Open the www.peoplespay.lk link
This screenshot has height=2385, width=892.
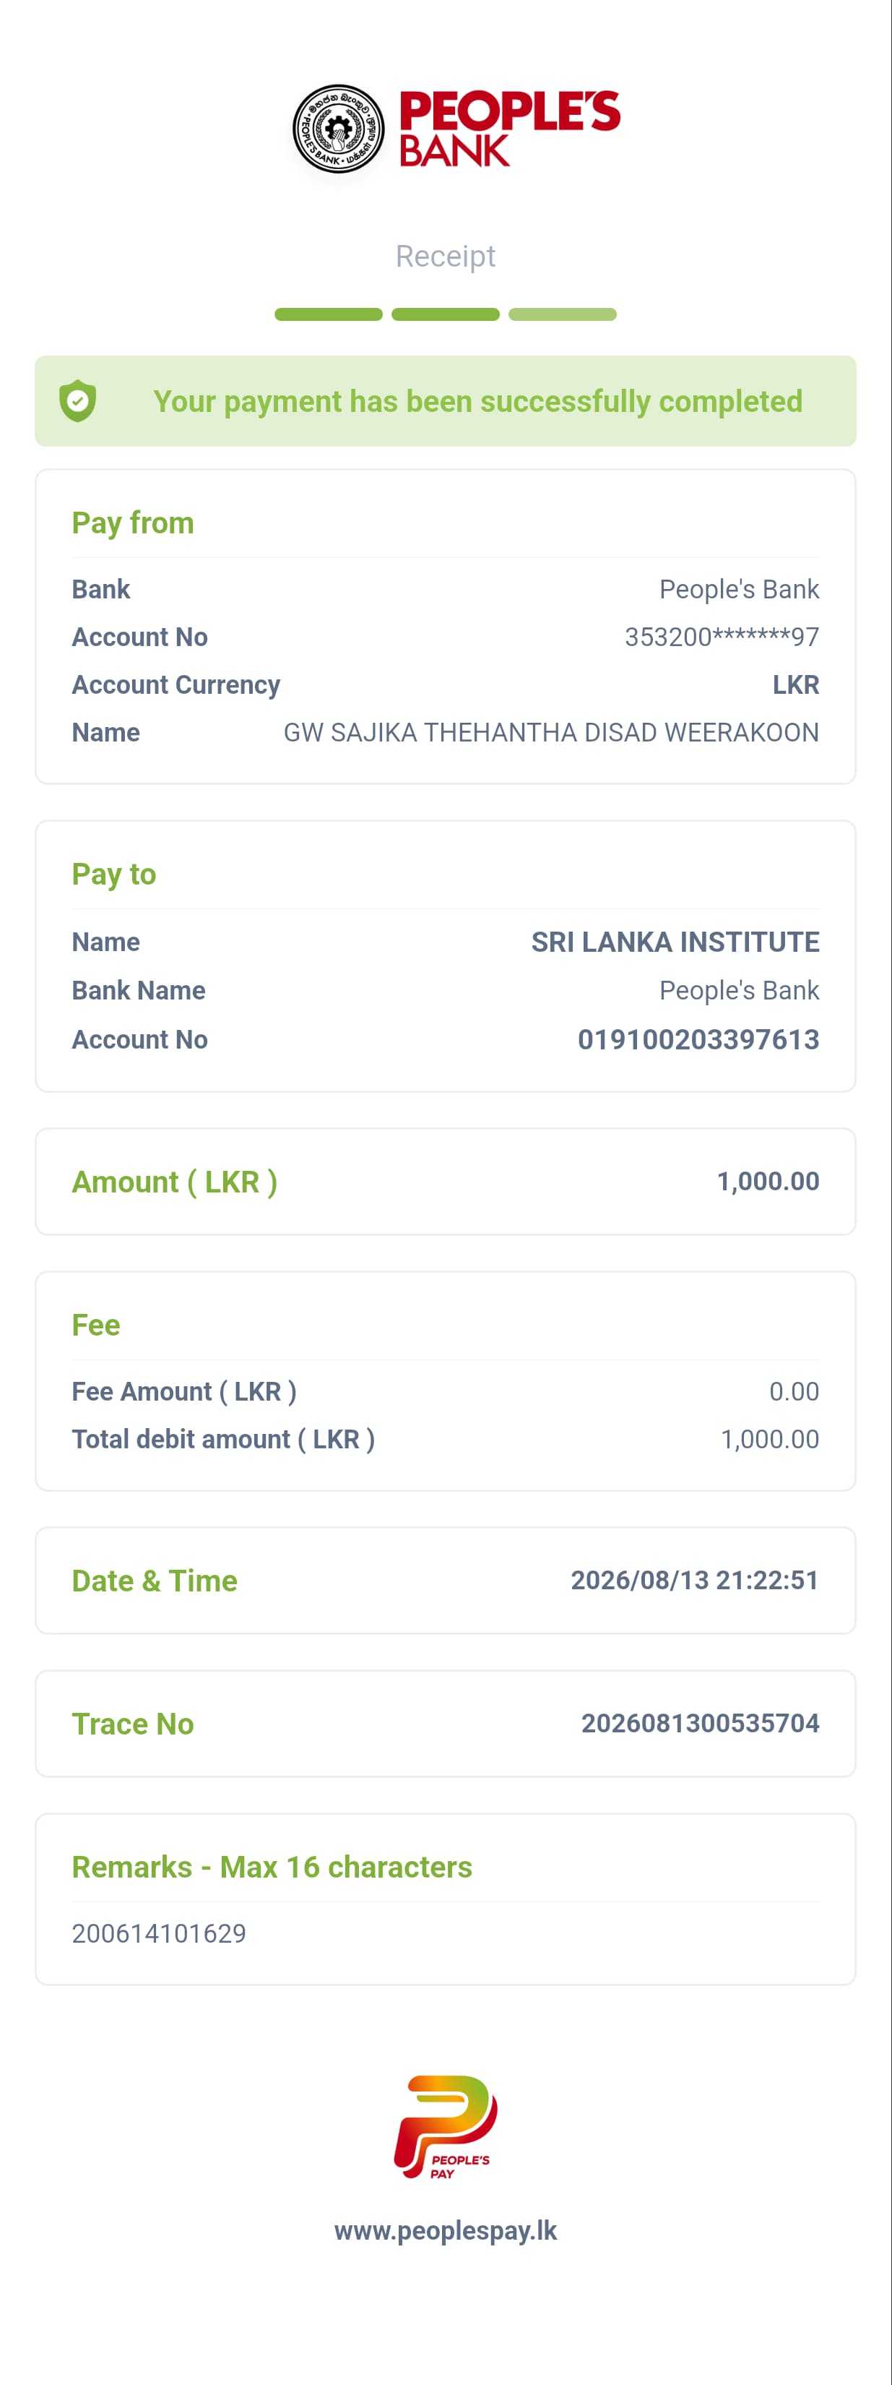[445, 2231]
